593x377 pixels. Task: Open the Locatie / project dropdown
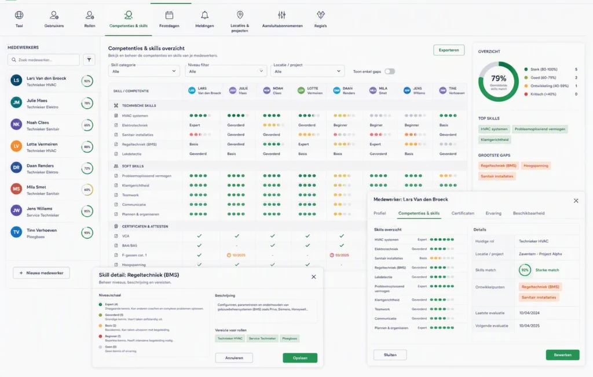[x=307, y=71]
